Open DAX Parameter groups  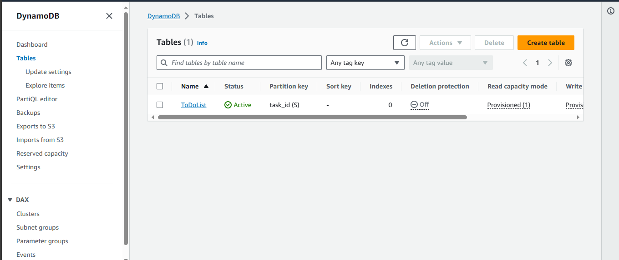click(x=42, y=241)
